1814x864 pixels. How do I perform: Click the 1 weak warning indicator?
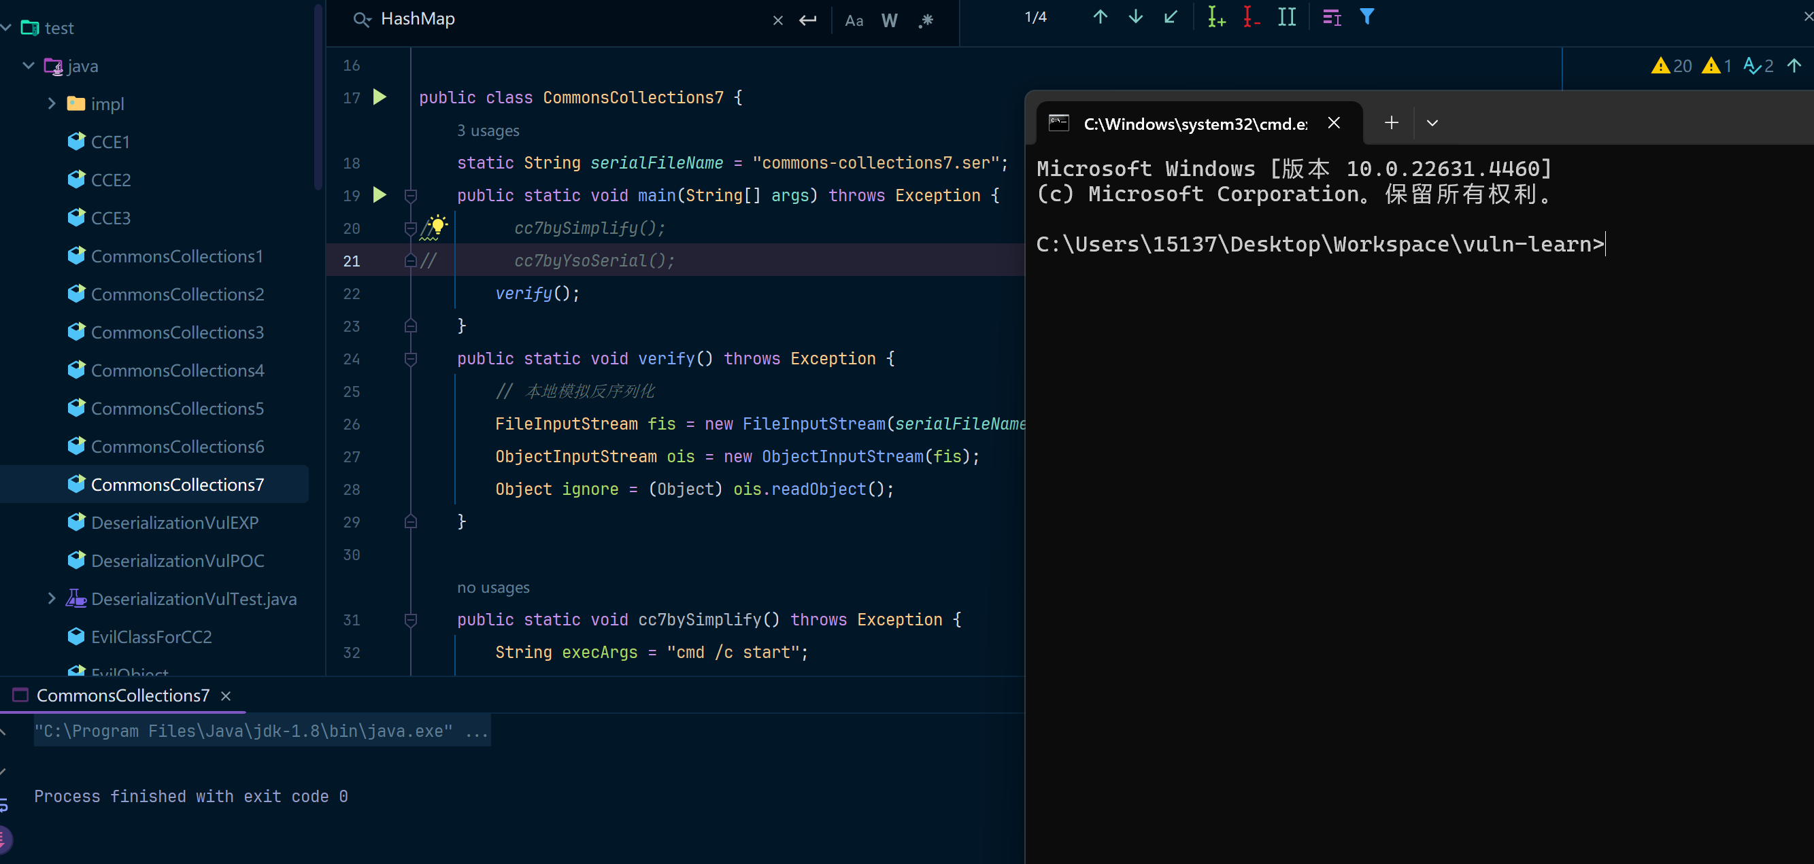[x=1717, y=65]
